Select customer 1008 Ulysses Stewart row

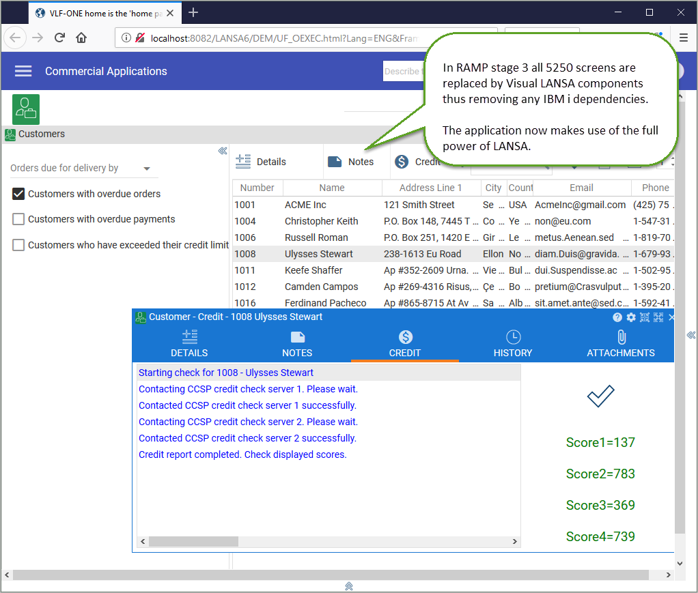click(x=453, y=254)
